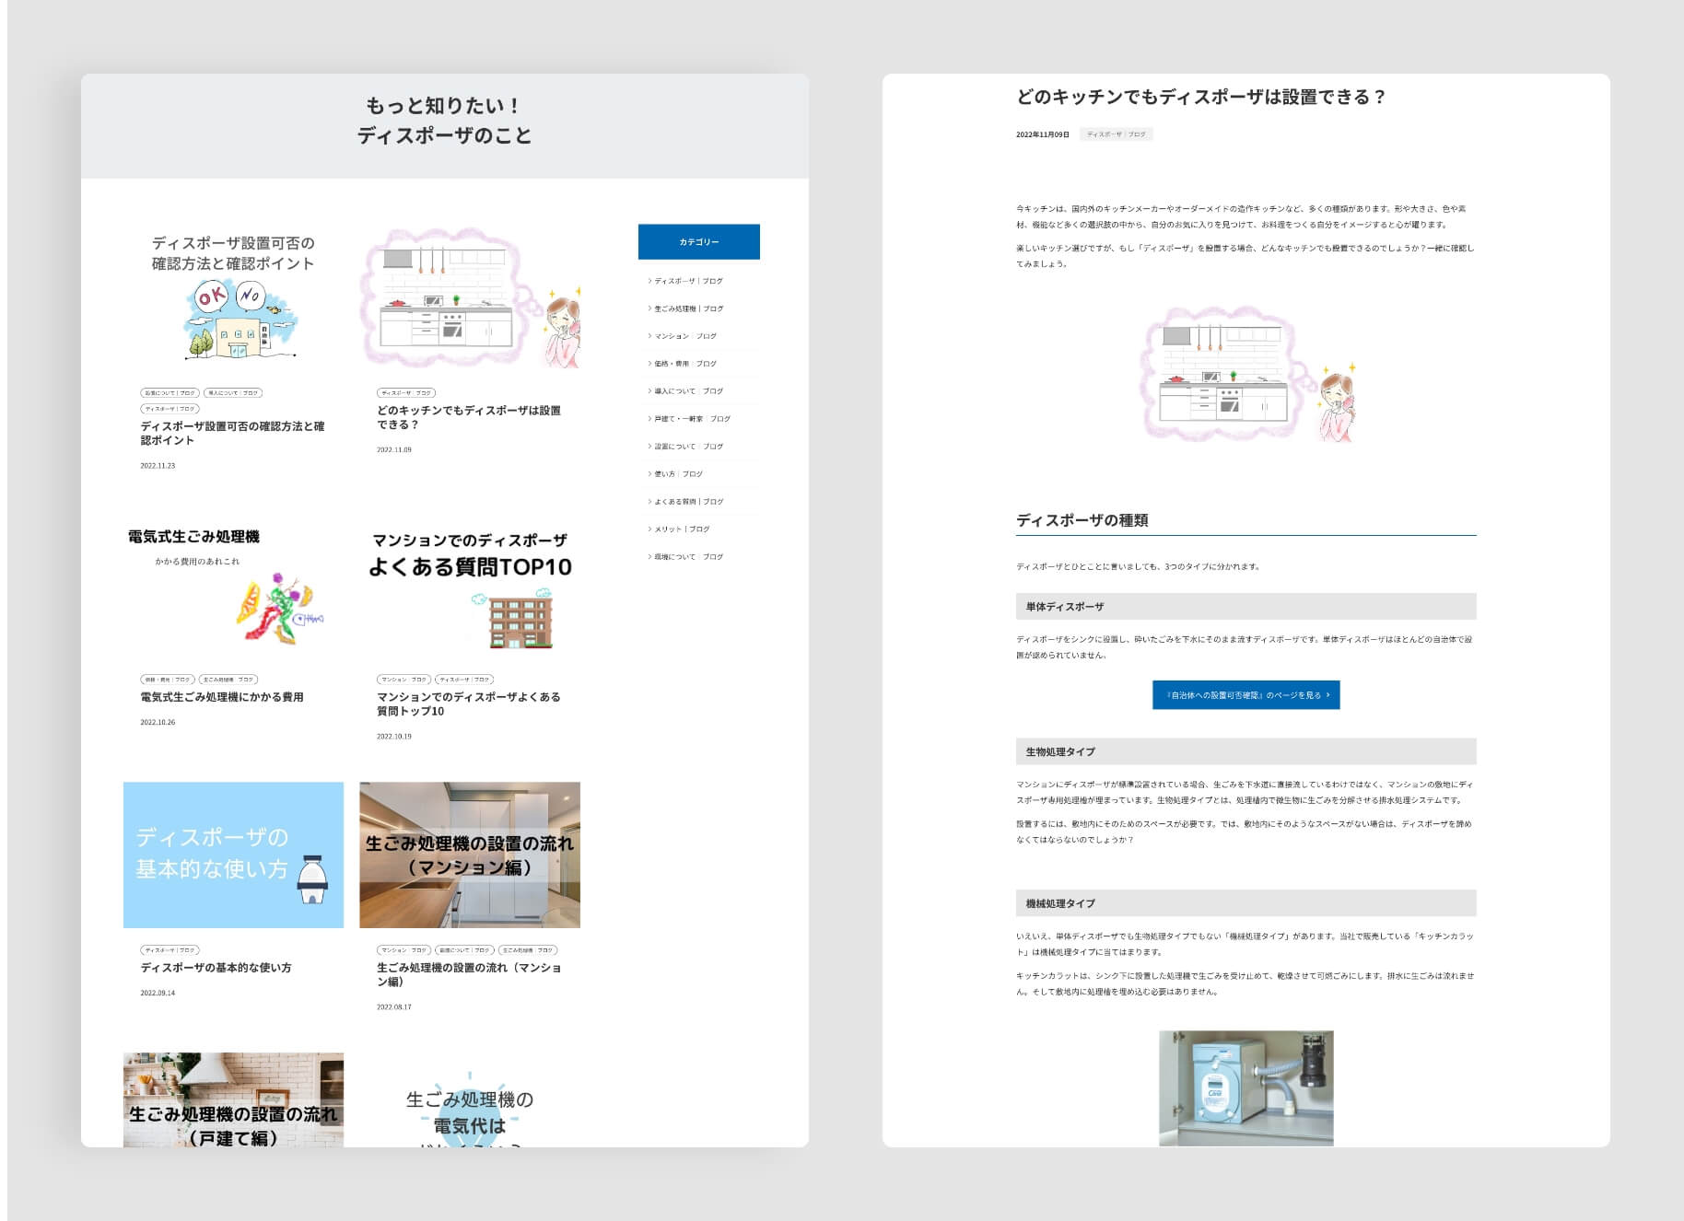1684x1221 pixels.
Task: Click the 単体ディスポーザ subheading
Action: click(x=1246, y=607)
